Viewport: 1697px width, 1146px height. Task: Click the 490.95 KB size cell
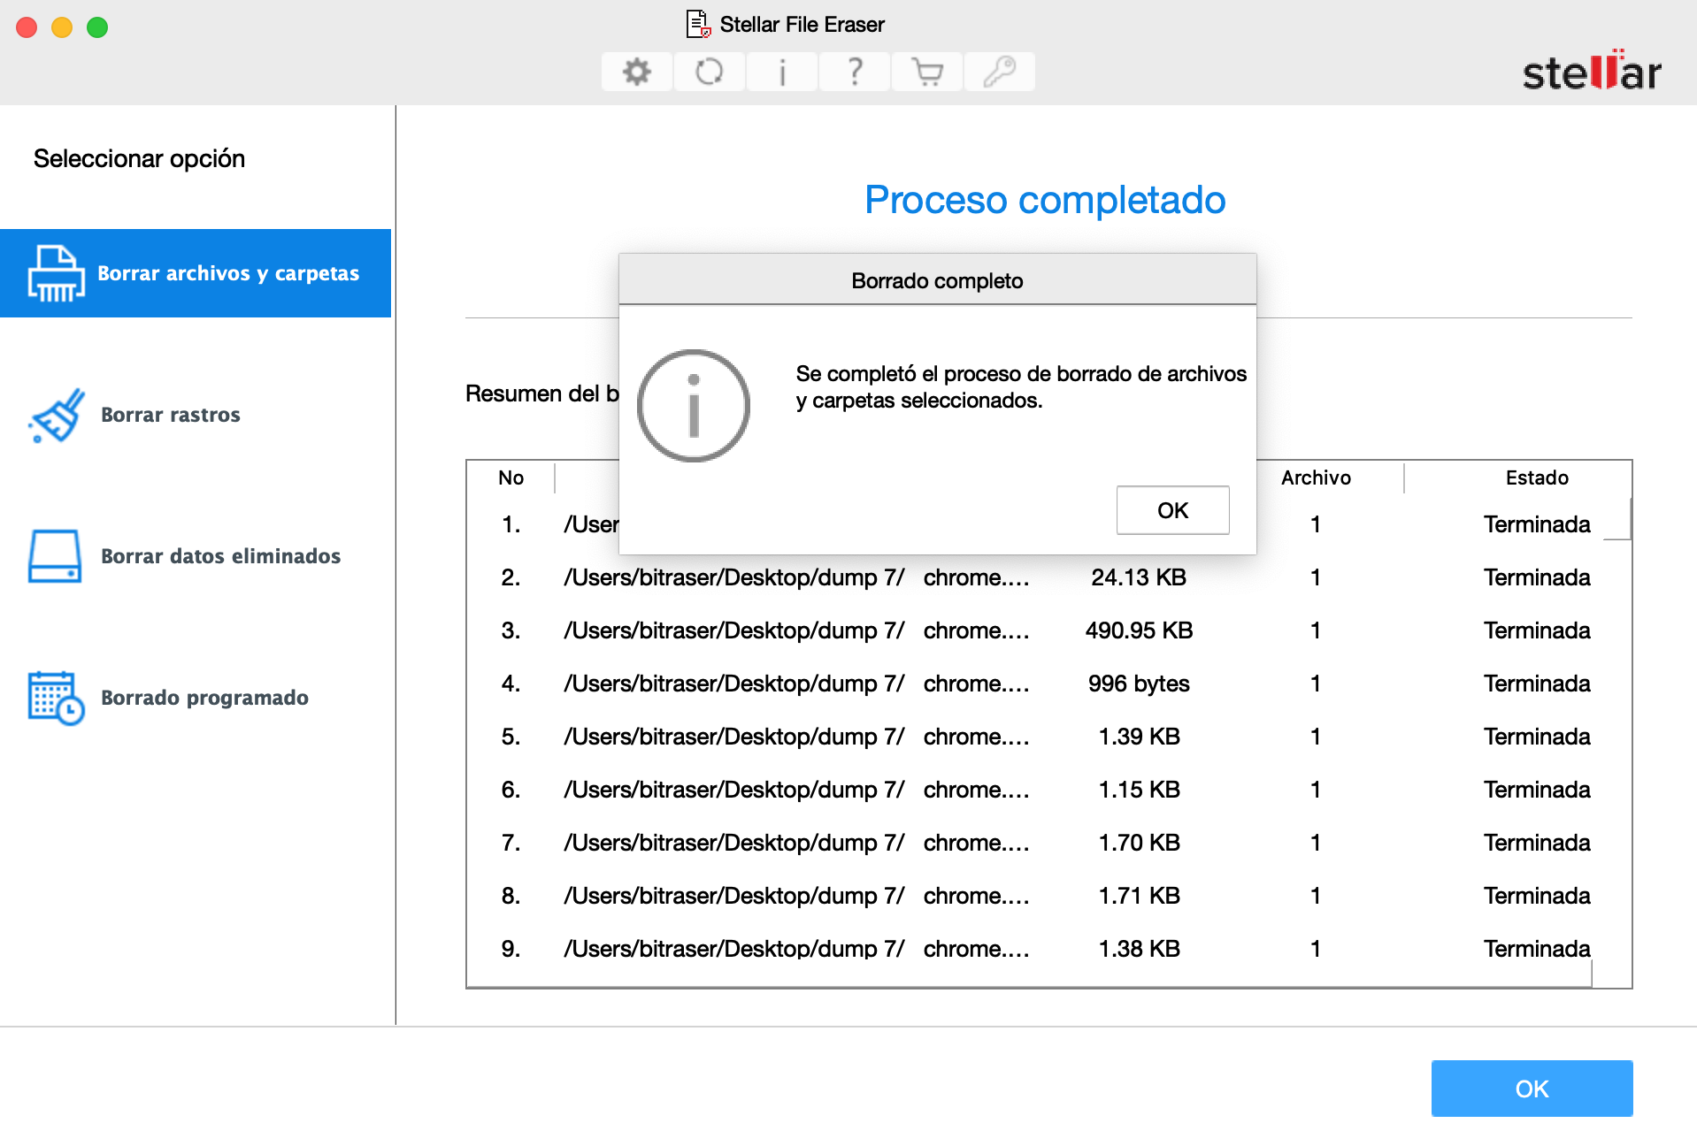point(1139,630)
